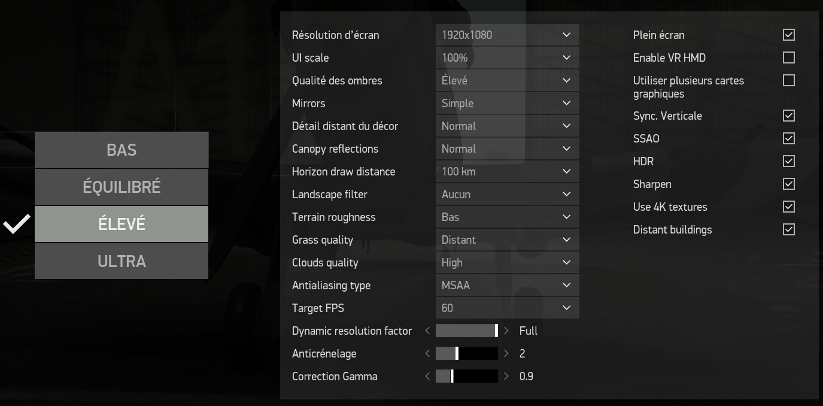823x406 pixels.
Task: Change Target FPS dropdown value
Action: click(507, 308)
